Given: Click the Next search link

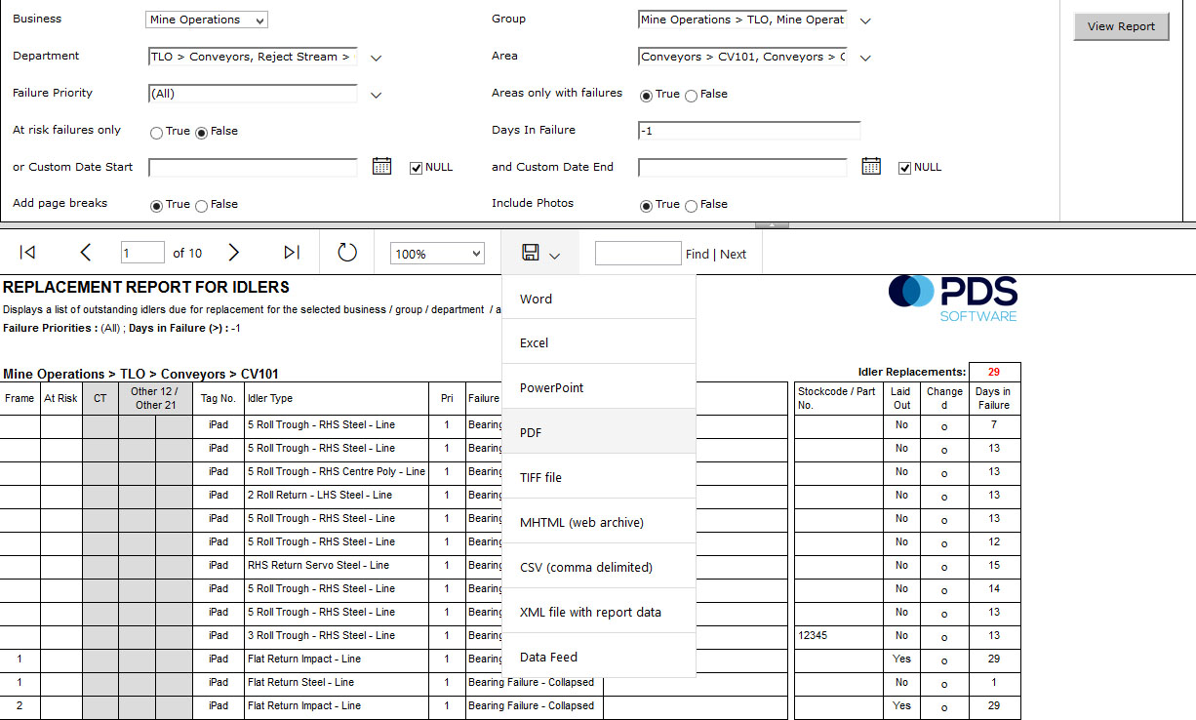Looking at the screenshot, I should (733, 254).
